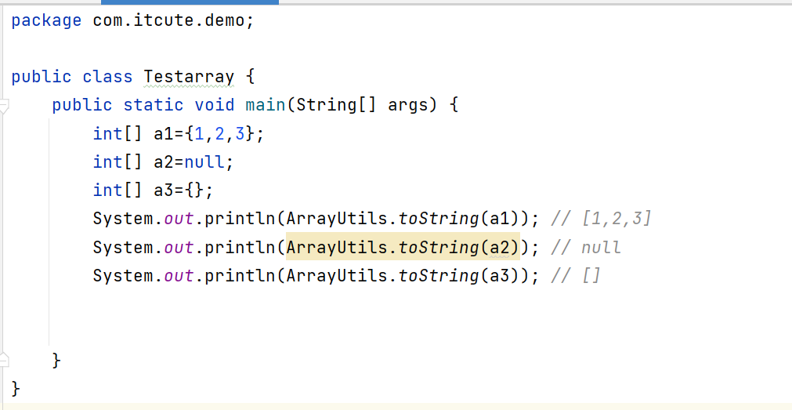Click the // [1,2,3] comment
Screen dimensions: 792x410
pos(601,219)
